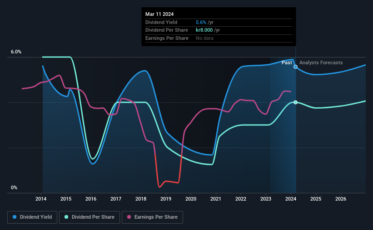Click the 'Dividend Per Share' row label in tooltip
Screen dimensions: 373x230
[167, 30]
